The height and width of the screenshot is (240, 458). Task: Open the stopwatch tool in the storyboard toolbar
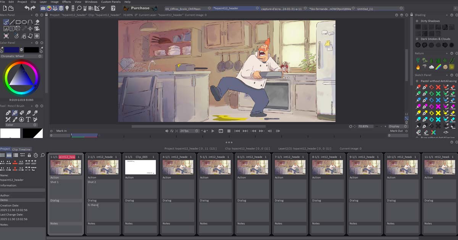(35, 155)
